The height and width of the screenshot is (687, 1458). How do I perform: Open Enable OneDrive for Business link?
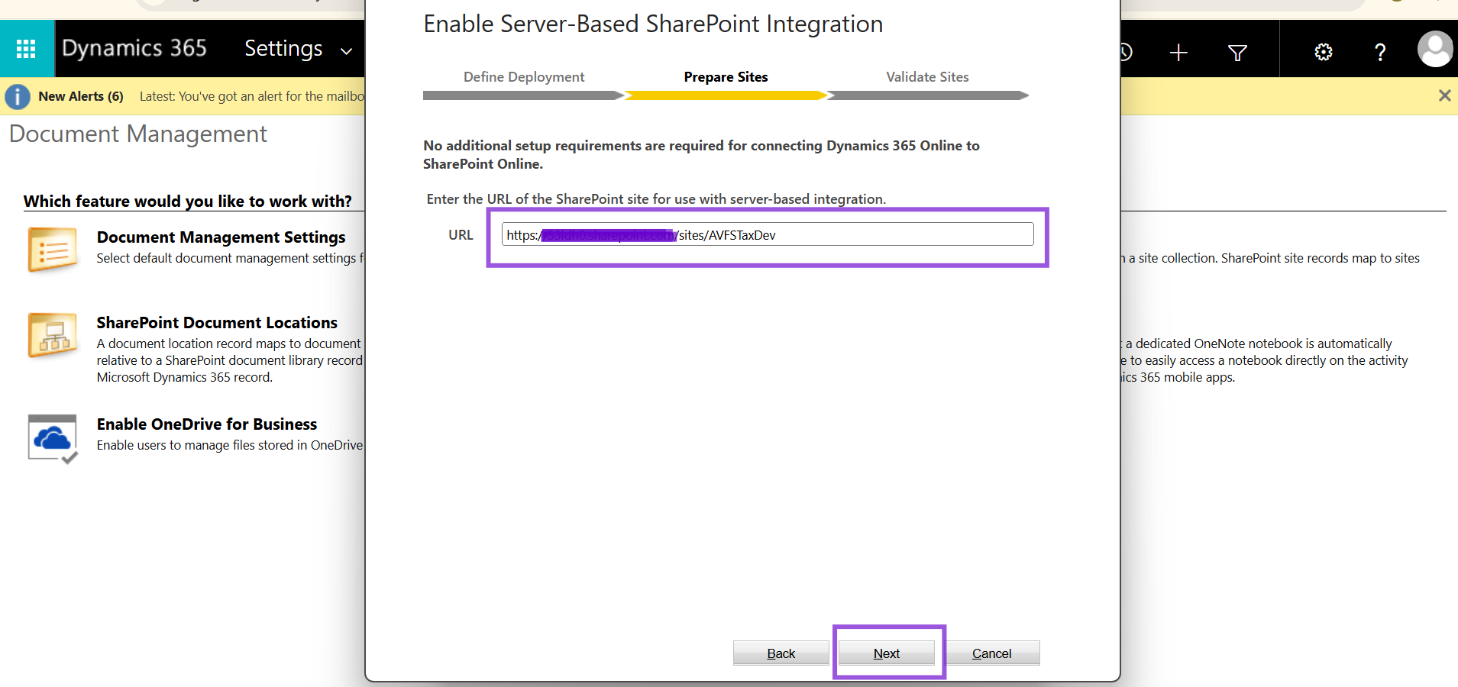tap(207, 424)
